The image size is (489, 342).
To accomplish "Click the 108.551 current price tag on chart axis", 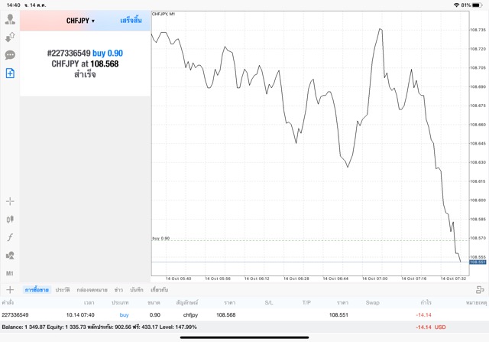I will tap(478, 262).
